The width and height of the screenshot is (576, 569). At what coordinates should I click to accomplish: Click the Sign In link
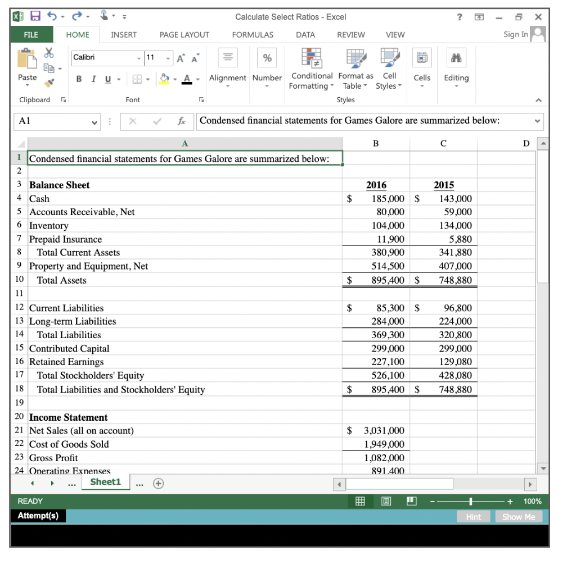(x=515, y=34)
